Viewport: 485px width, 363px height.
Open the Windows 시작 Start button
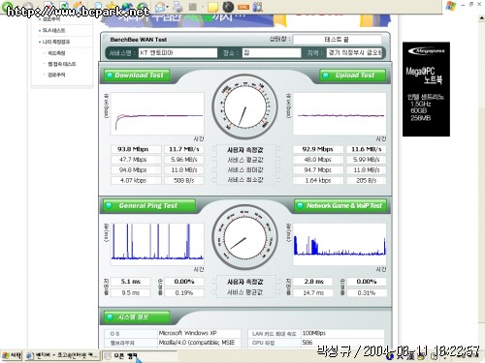[x=12, y=355]
